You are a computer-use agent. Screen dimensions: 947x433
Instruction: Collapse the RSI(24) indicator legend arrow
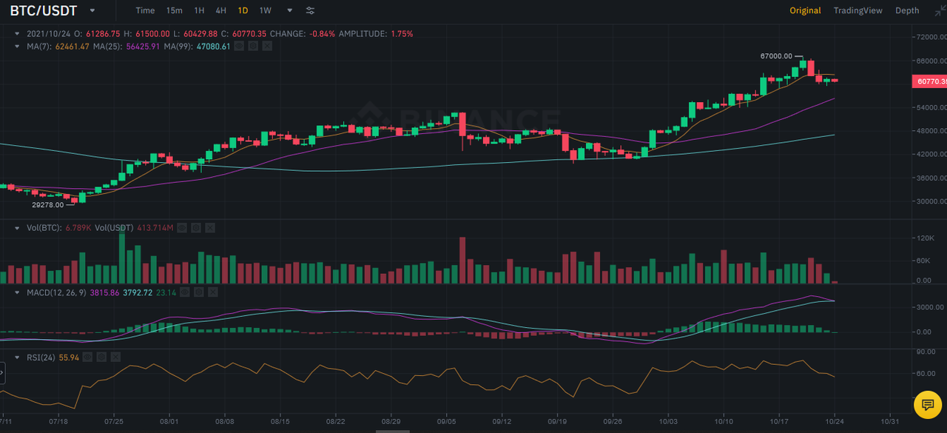(x=17, y=357)
